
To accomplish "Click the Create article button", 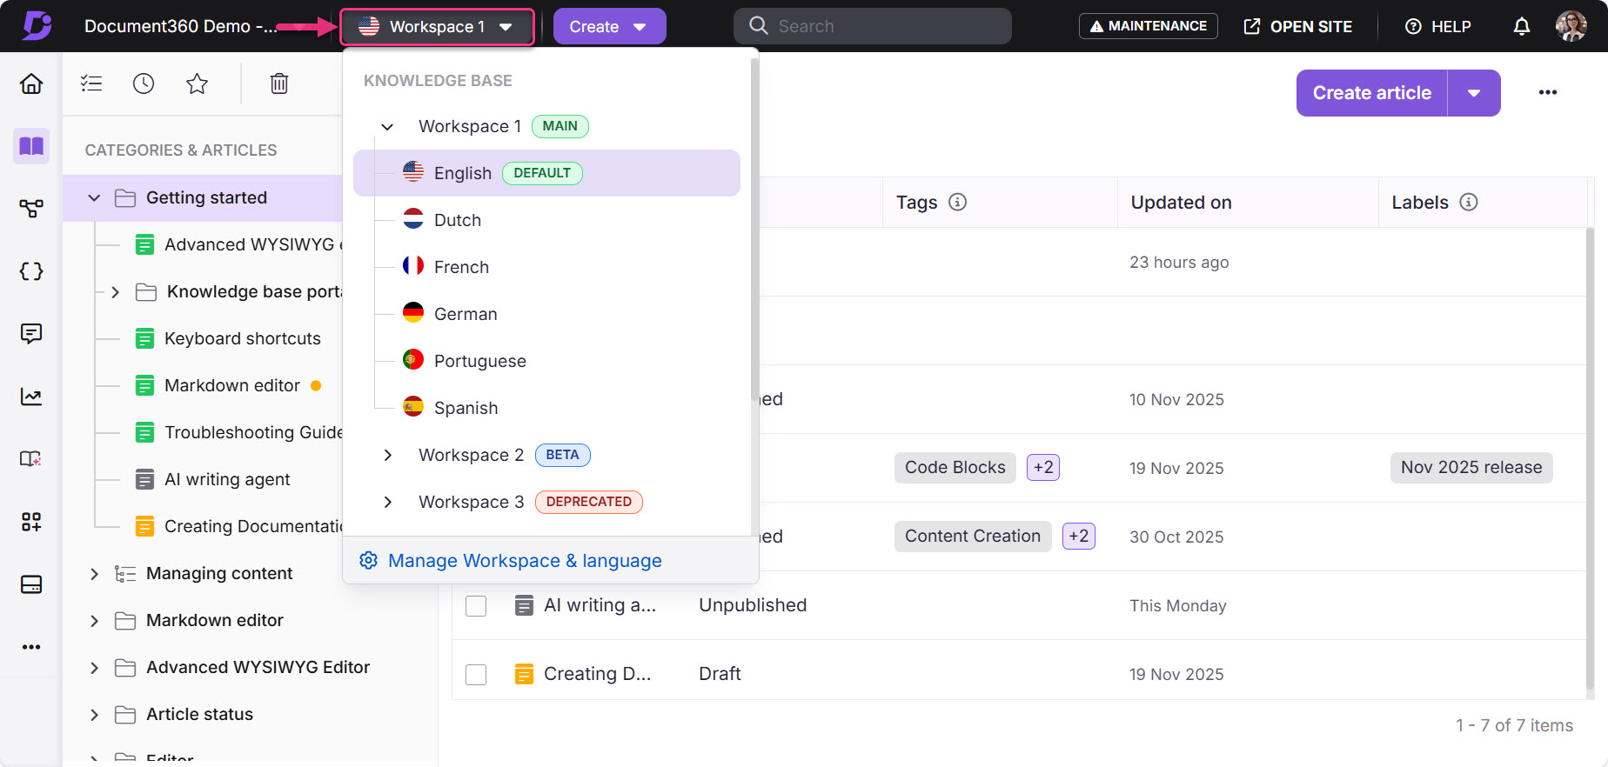I will pyautogui.click(x=1371, y=93).
